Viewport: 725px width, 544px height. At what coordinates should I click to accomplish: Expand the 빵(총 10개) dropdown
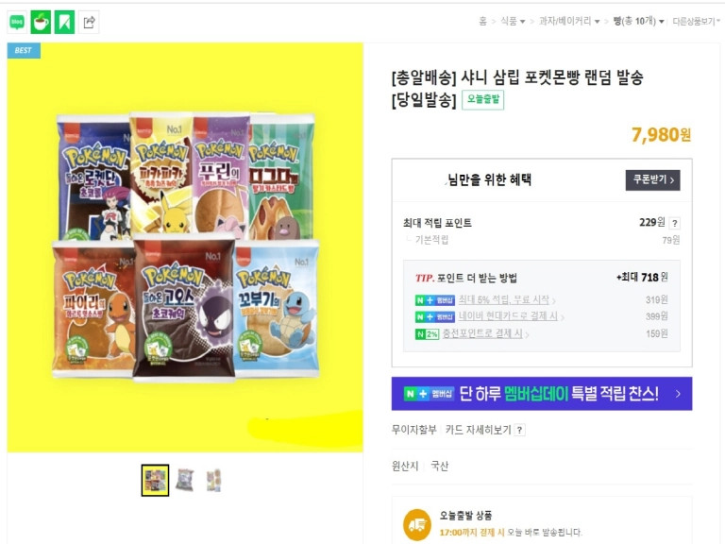tap(638, 22)
